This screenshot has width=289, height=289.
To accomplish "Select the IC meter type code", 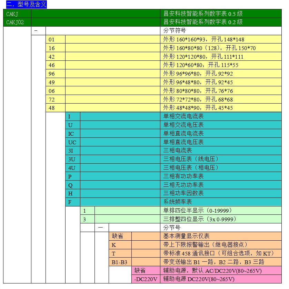I will 72,133.
